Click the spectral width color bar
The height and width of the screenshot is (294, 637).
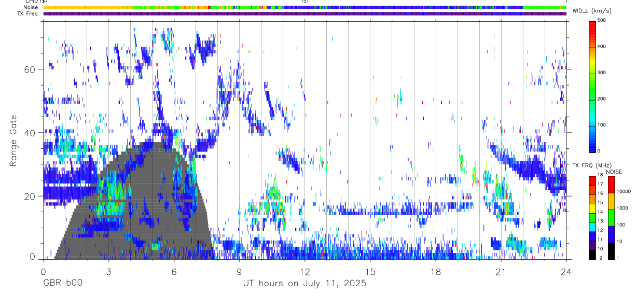(x=592, y=86)
